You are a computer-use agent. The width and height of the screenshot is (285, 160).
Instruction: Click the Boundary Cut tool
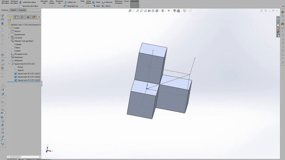point(71,6)
